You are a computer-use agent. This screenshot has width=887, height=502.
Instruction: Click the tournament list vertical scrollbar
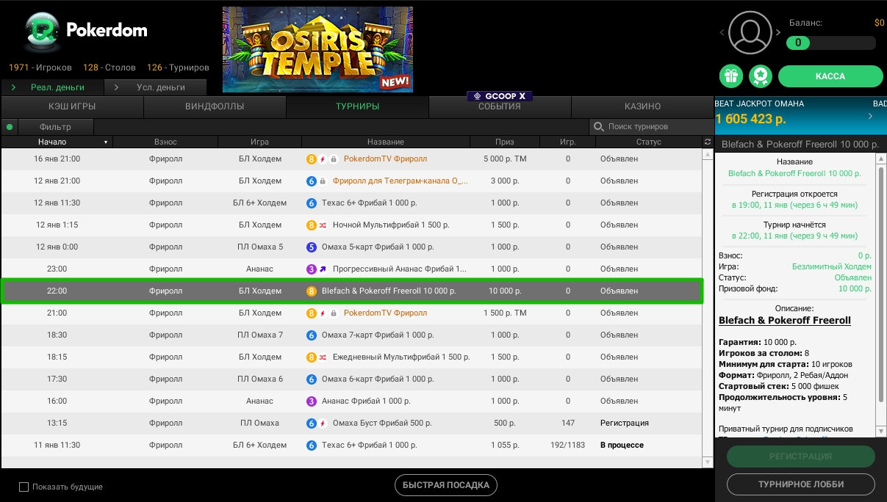(708, 308)
